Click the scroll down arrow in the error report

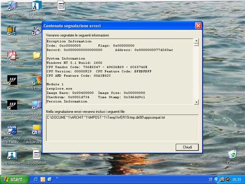click(196, 102)
